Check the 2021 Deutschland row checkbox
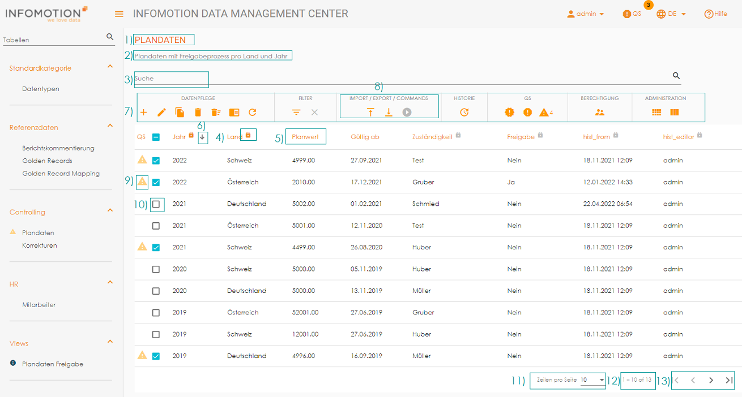This screenshot has width=742, height=397. [156, 204]
